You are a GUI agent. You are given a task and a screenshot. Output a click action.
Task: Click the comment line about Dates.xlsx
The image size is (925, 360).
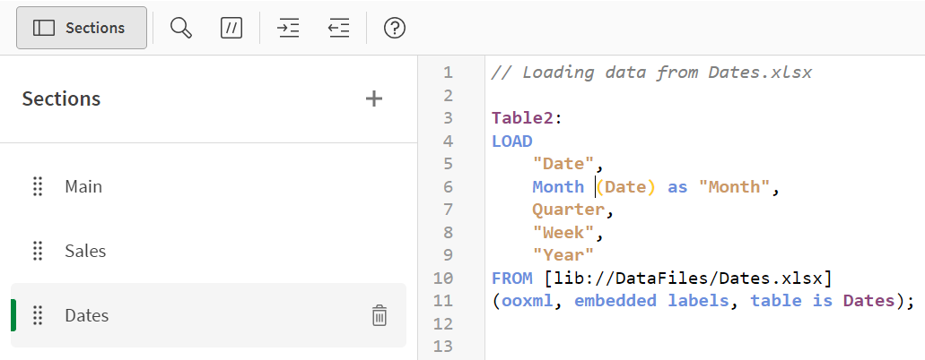pyautogui.click(x=652, y=73)
